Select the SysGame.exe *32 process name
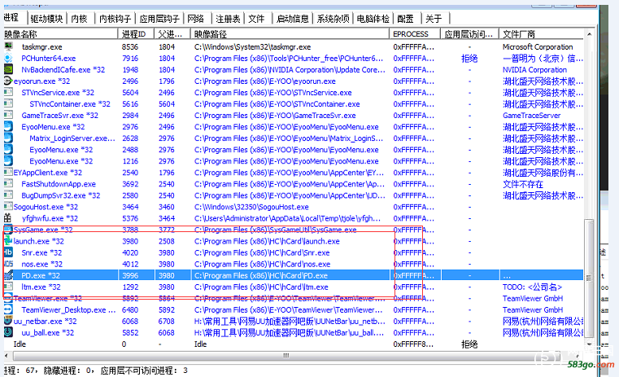 (43, 230)
